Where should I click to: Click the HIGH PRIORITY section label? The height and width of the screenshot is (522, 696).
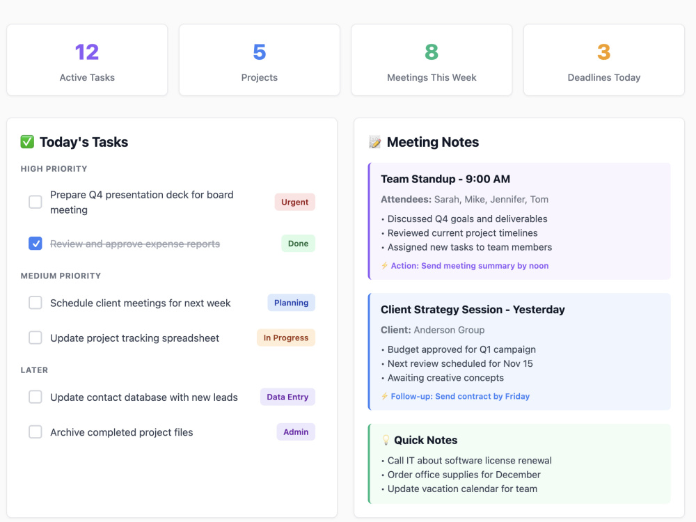coord(54,168)
